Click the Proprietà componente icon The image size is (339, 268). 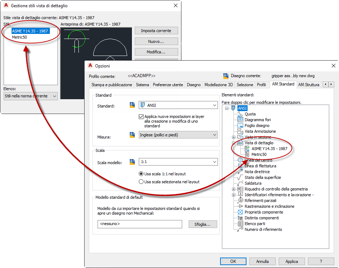pos(240,212)
